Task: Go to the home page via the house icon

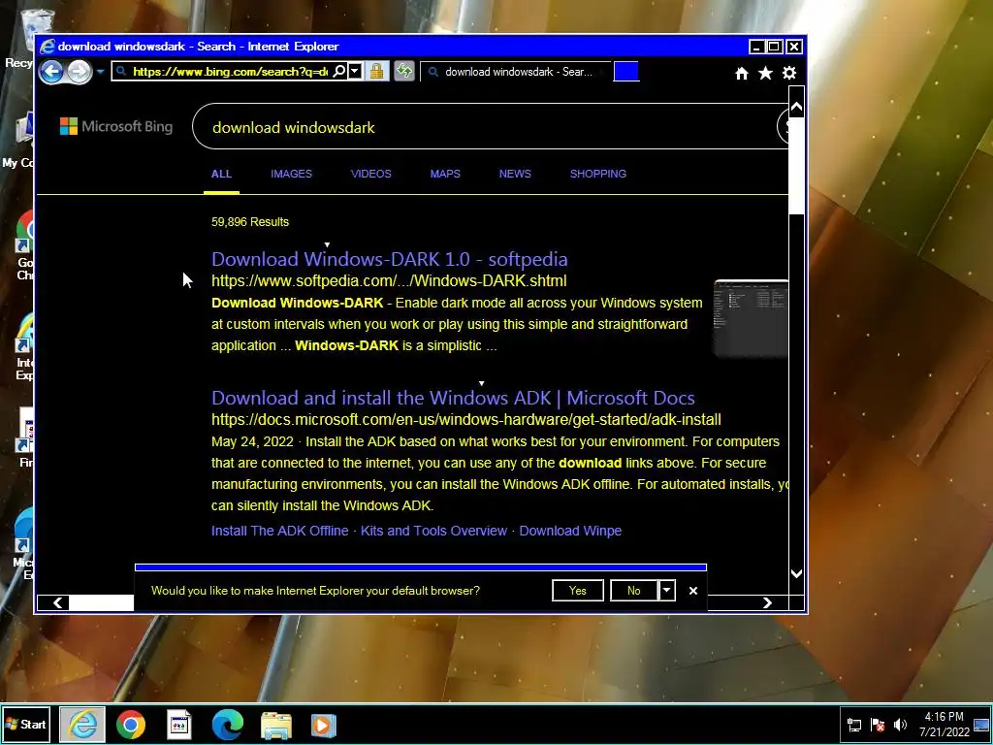Action: [742, 74]
